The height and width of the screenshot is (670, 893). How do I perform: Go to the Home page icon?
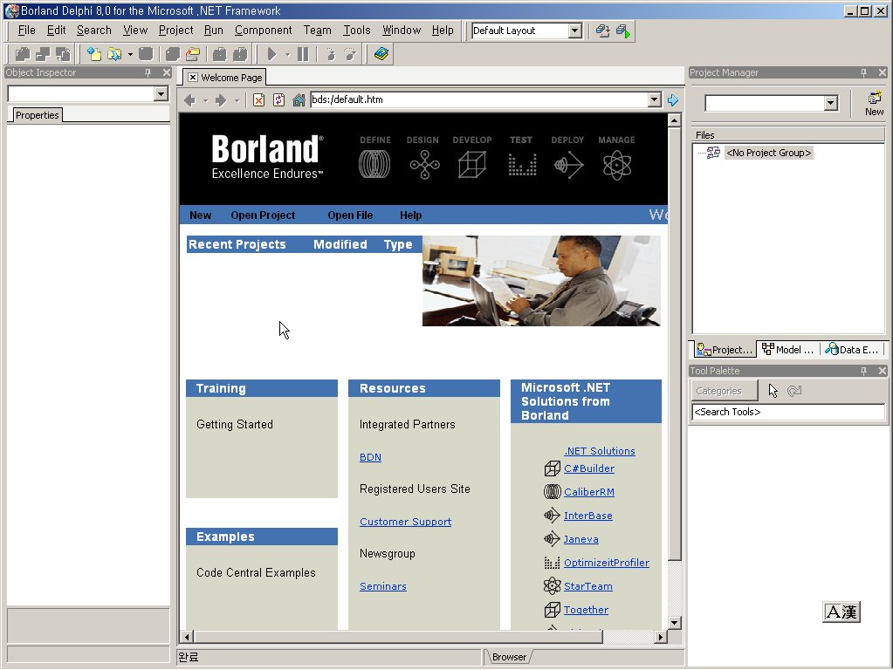pyautogui.click(x=299, y=100)
